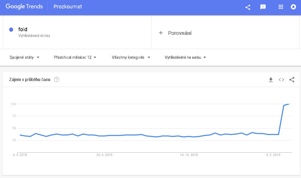Click the blue fold color dot
301x178 pixels.
[11, 30]
